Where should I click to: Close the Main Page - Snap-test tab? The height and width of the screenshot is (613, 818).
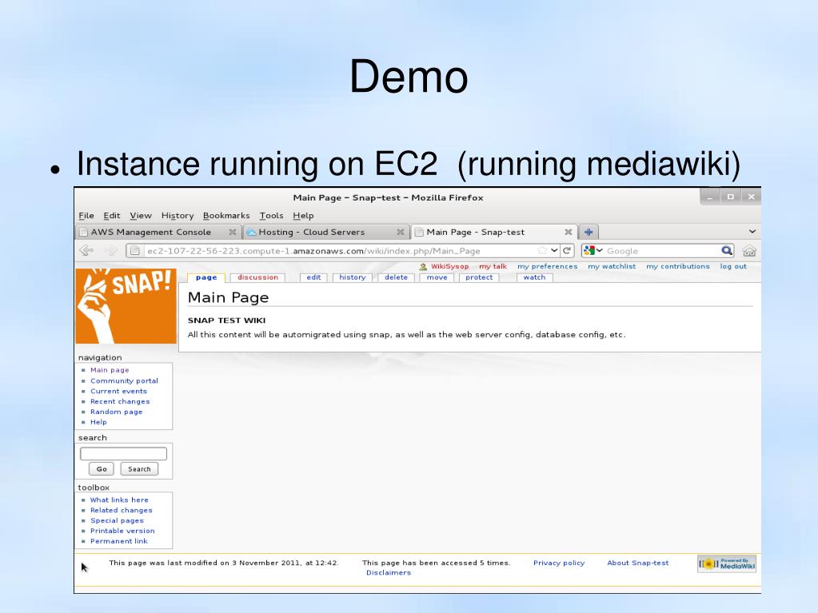[x=568, y=232]
